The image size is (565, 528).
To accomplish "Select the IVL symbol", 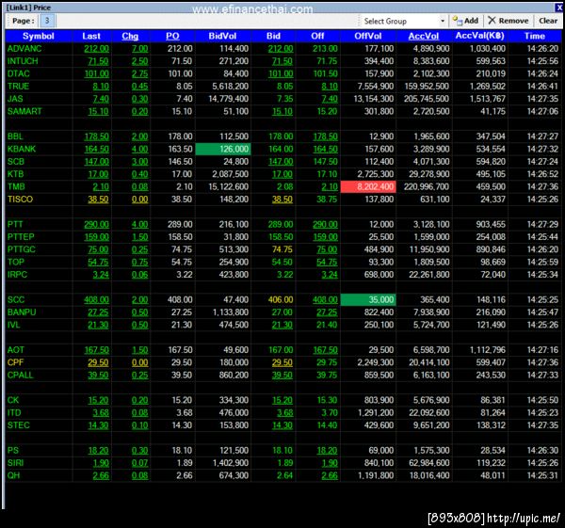I will pyautogui.click(x=14, y=325).
